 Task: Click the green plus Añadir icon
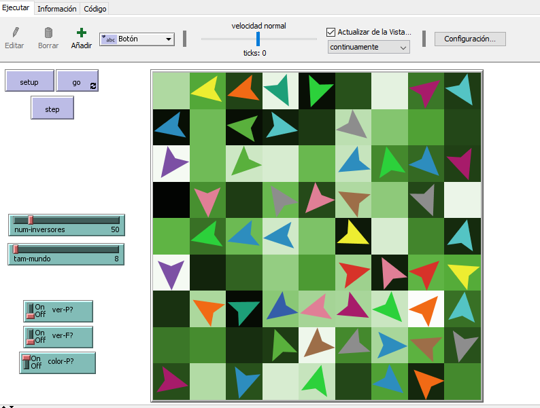[82, 33]
